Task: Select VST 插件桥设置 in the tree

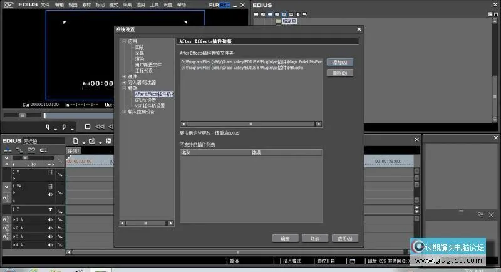Action: point(150,106)
